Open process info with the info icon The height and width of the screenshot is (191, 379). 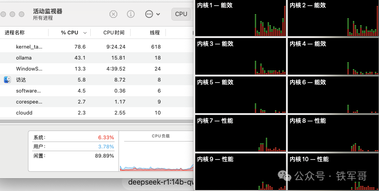pyautogui.click(x=131, y=14)
